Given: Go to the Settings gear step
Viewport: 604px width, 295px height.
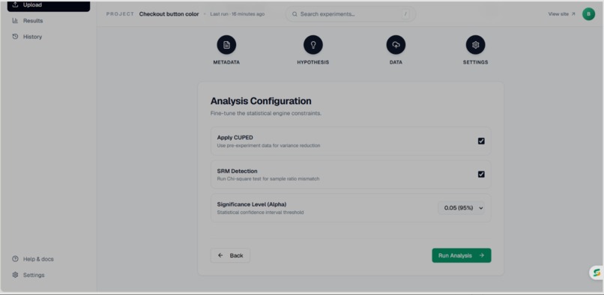Looking at the screenshot, I should coord(475,45).
